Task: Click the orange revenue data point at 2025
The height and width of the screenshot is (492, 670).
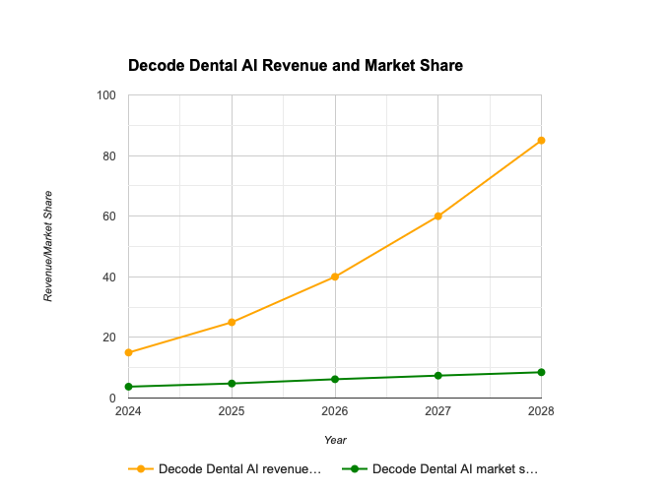Action: [x=232, y=322]
